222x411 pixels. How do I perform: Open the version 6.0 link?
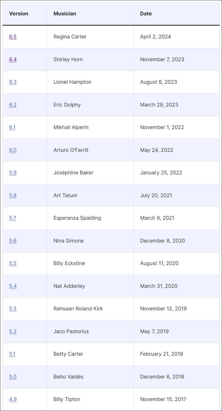click(13, 150)
